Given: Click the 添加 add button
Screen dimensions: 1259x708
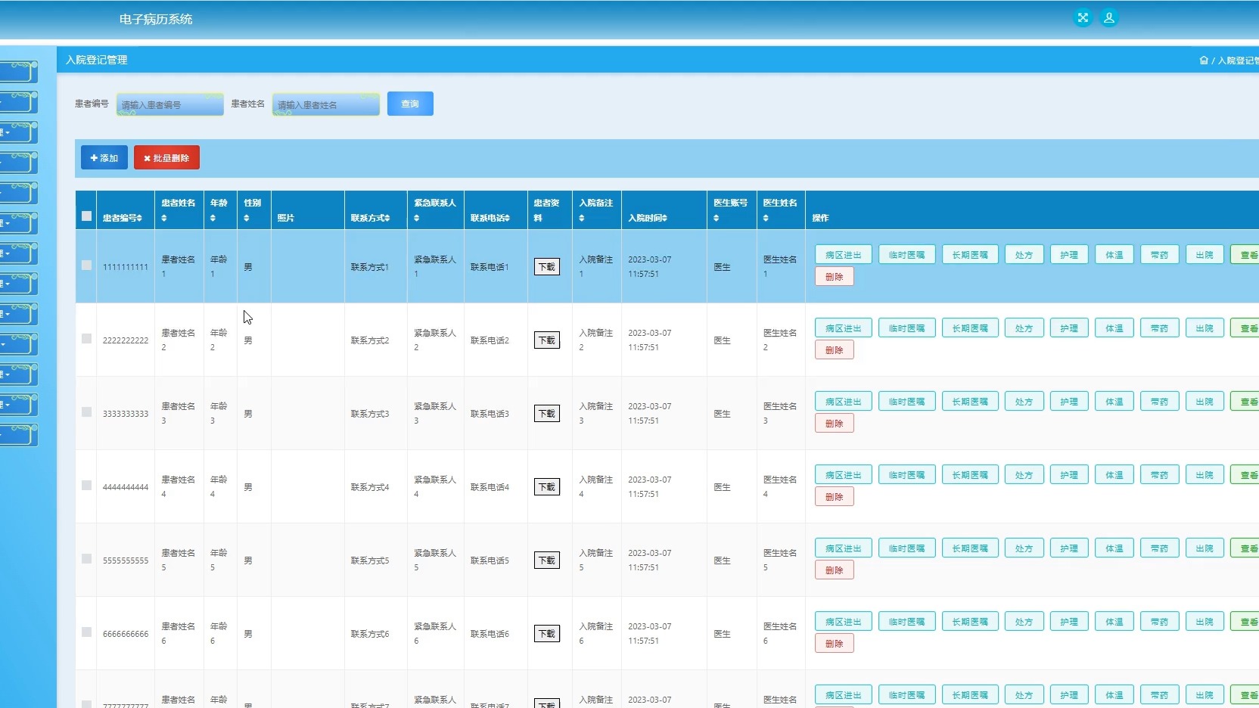Looking at the screenshot, I should point(104,158).
